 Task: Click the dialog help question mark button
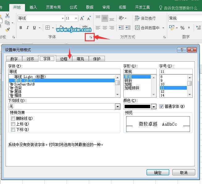pos(182,50)
